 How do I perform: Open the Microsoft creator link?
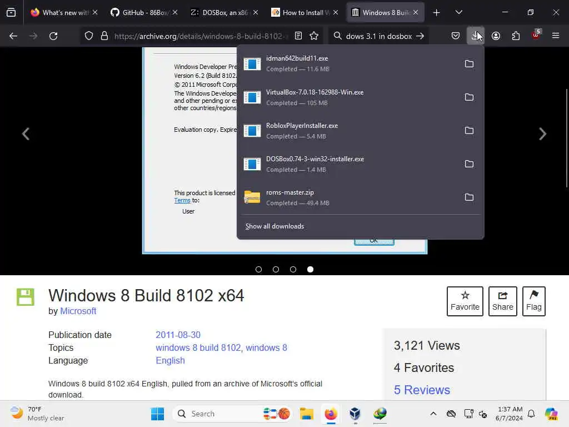(78, 311)
